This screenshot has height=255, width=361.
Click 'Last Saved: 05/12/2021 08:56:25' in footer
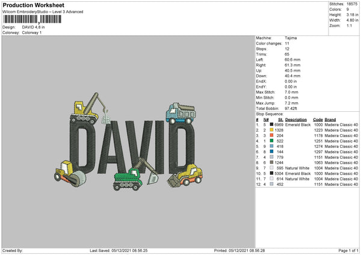[x=119, y=250]
